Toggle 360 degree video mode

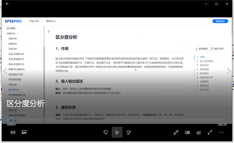[x=199, y=132]
